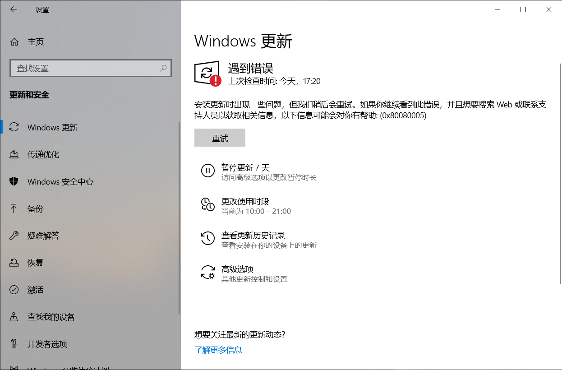The height and width of the screenshot is (370, 562).
Task: Switch to 备份 page
Action: [x=90, y=208]
